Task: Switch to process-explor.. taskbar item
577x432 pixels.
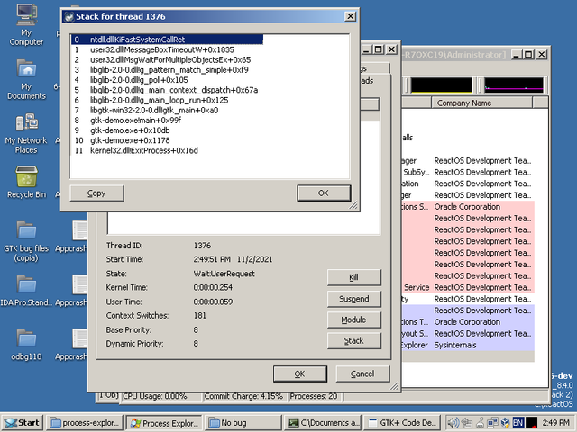Action: pos(85,423)
